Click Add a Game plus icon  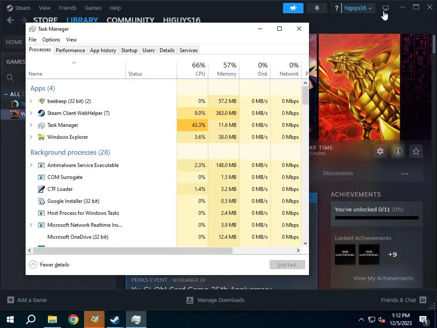coord(11,300)
